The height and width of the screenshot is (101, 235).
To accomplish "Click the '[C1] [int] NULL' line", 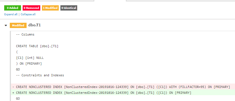I will tap(30, 58).
